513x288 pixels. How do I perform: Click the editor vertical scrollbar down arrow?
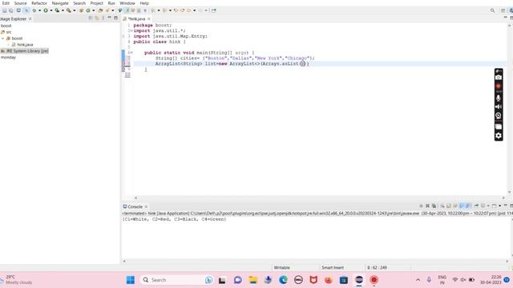[510, 192]
